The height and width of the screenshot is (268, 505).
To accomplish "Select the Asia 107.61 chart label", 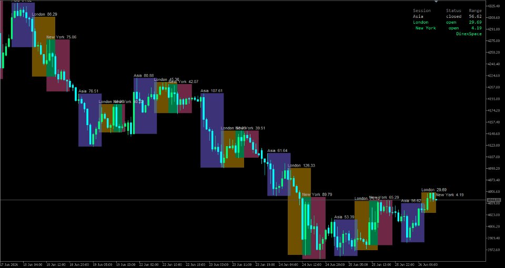I will pyautogui.click(x=211, y=91).
